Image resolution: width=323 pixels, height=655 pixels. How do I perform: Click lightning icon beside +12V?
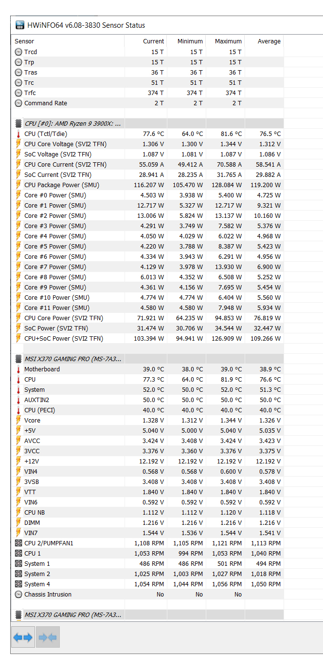point(18,461)
